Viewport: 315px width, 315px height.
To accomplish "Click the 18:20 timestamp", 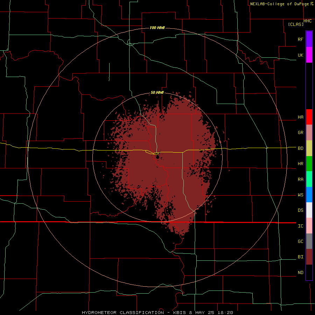I will click(x=226, y=313).
